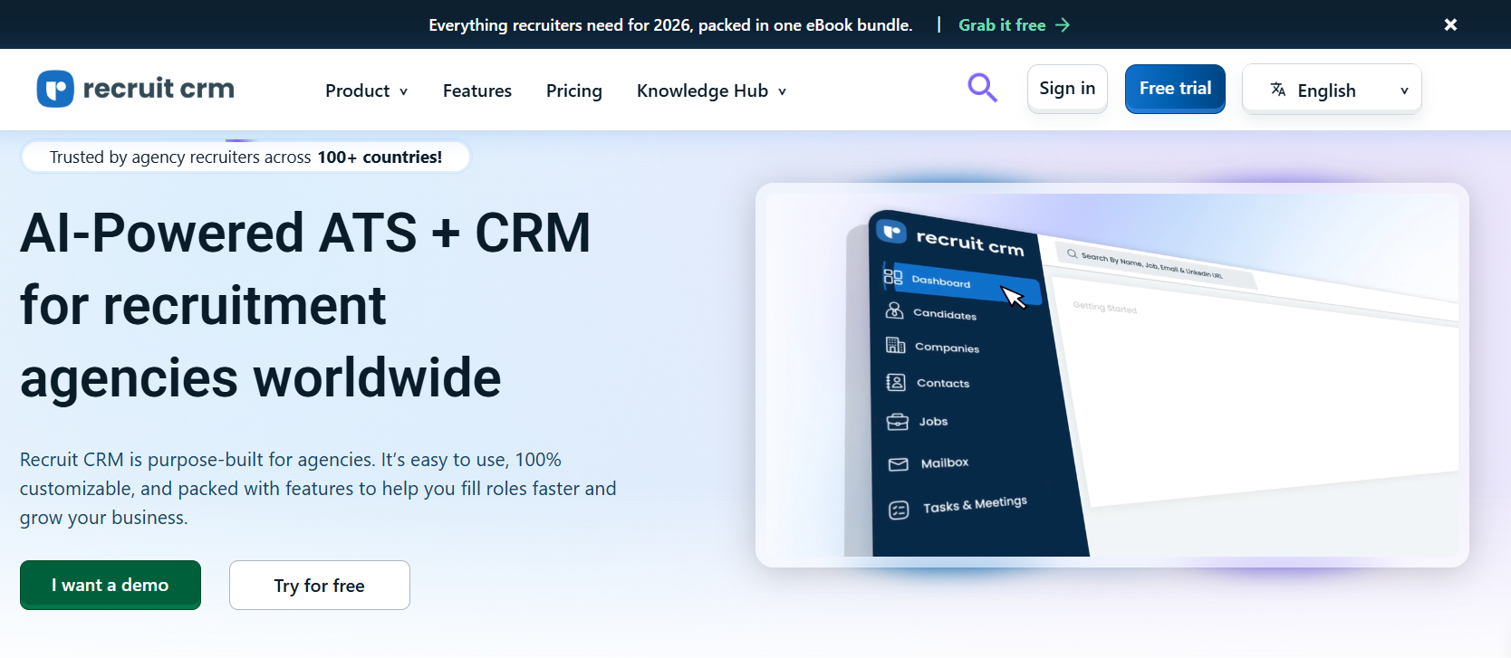This screenshot has width=1511, height=658.
Task: Select Tasks & Meetings label in preview
Action: pyautogui.click(x=975, y=504)
